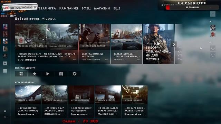Image resolution: width=221 pixels, height=124 pixels.
Task: Open the Боец menu
Action: pyautogui.click(x=86, y=8)
